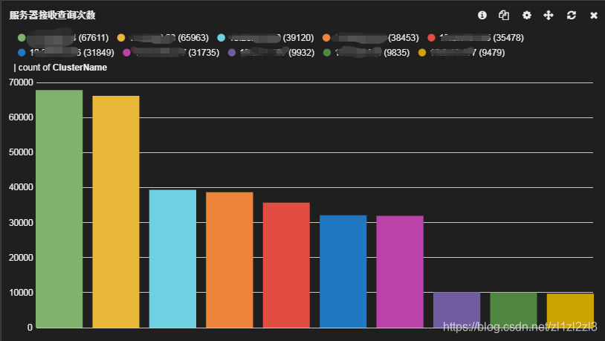Screen dimensions: 605x341
Task: Close the panel with the X icon
Action: point(594,16)
